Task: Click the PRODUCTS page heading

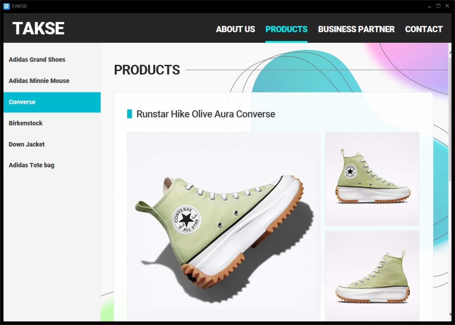Action: coord(147,70)
